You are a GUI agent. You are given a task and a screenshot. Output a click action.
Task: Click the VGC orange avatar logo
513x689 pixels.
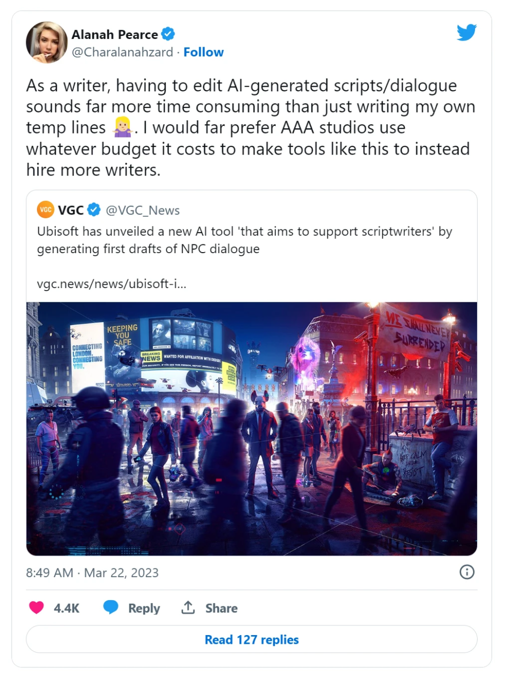tap(46, 209)
